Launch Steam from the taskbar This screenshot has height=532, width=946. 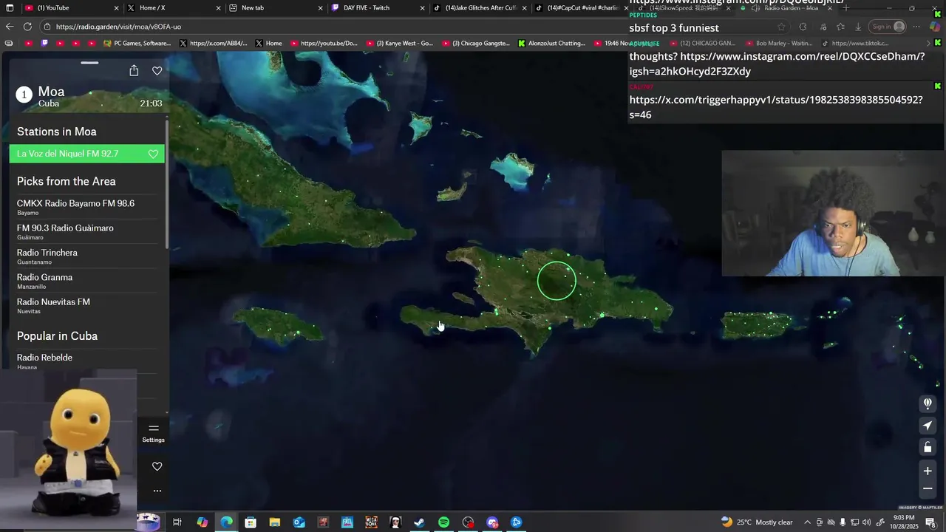pyautogui.click(x=419, y=522)
